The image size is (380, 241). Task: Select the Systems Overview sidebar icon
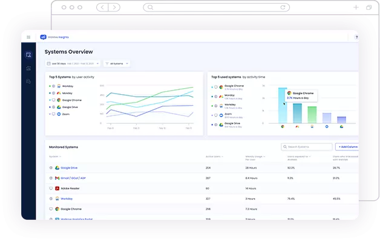(x=28, y=55)
